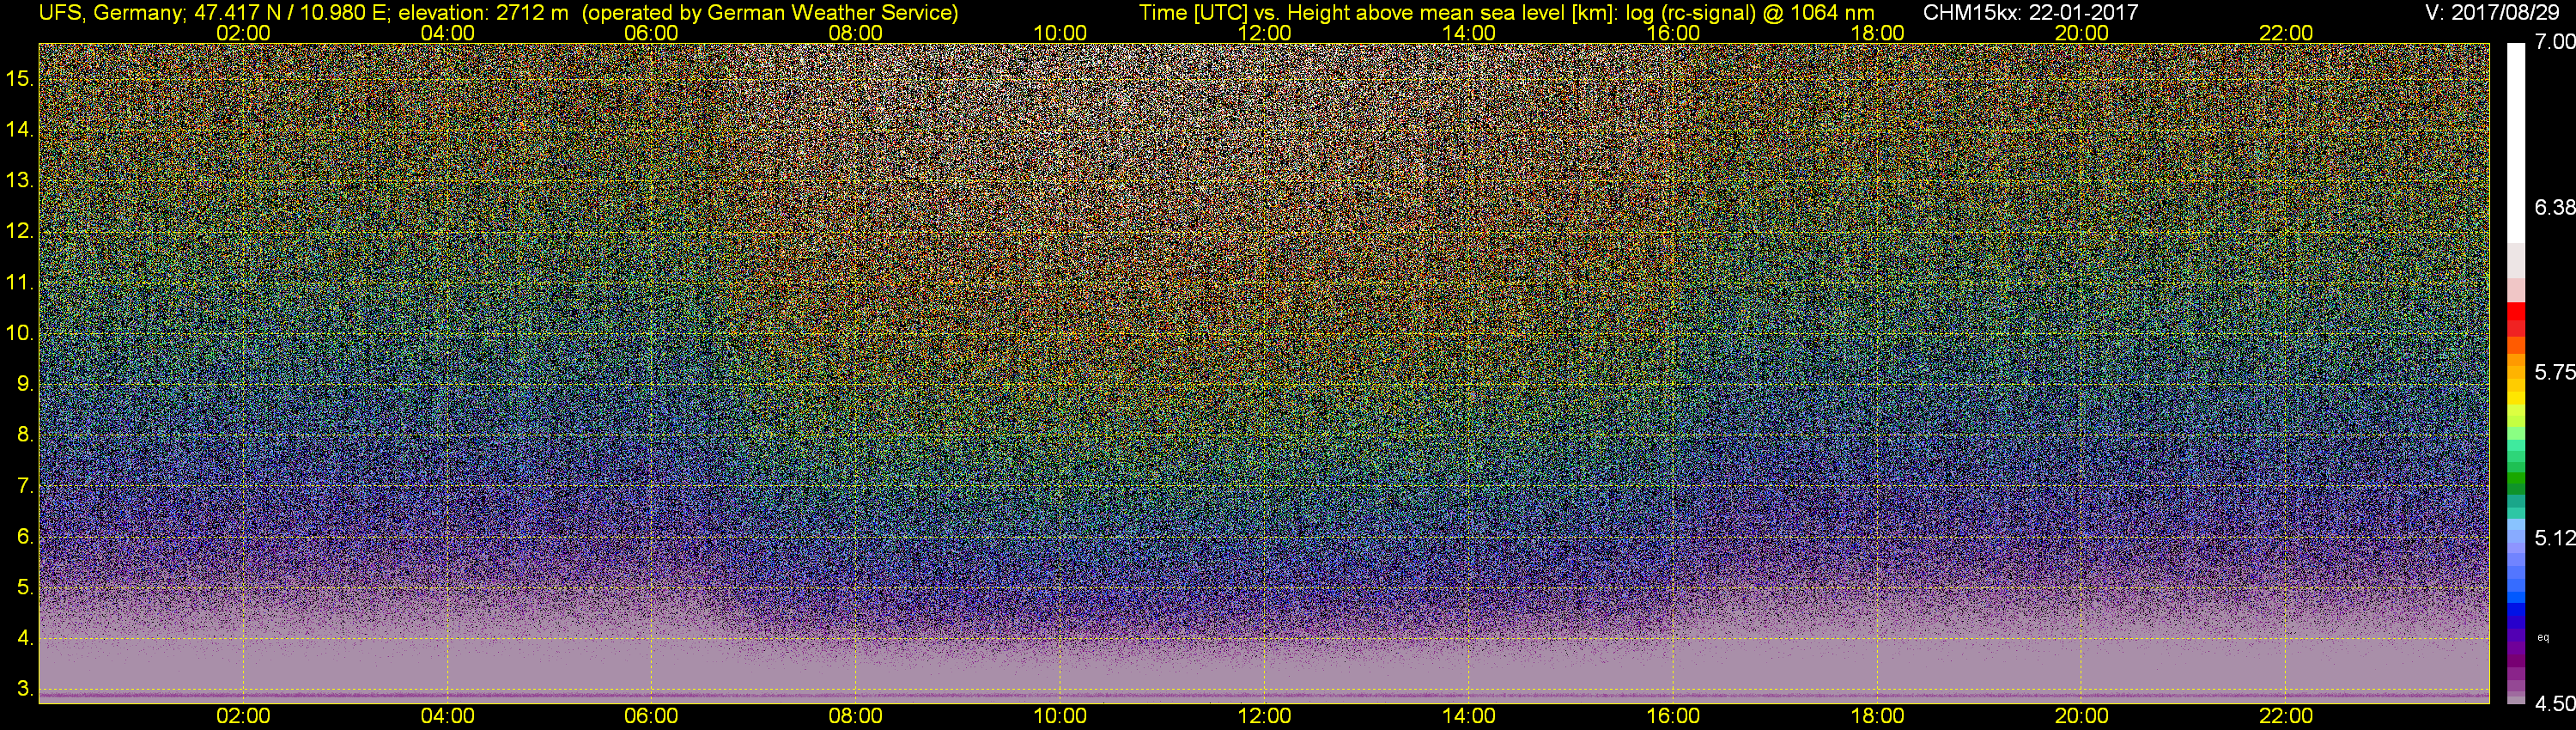
Task: Click the "7.00" colorbar maximum value
Action: pyautogui.click(x=2555, y=42)
